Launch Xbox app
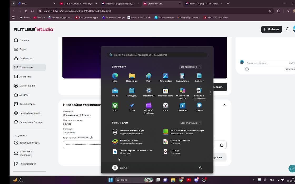 coord(115,107)
